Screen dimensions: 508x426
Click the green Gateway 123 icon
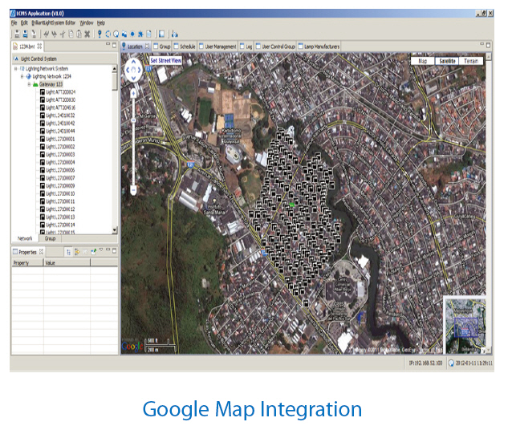pyautogui.click(x=35, y=84)
